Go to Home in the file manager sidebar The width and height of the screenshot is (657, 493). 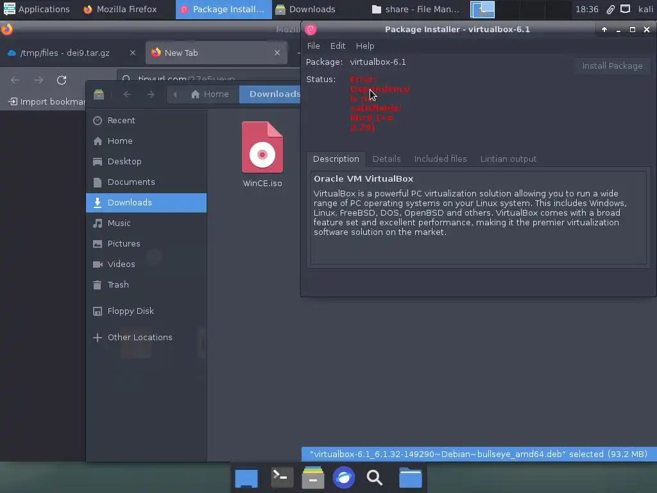click(x=146, y=141)
